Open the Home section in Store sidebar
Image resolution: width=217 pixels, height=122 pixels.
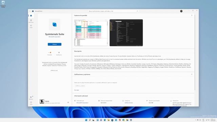(31, 16)
